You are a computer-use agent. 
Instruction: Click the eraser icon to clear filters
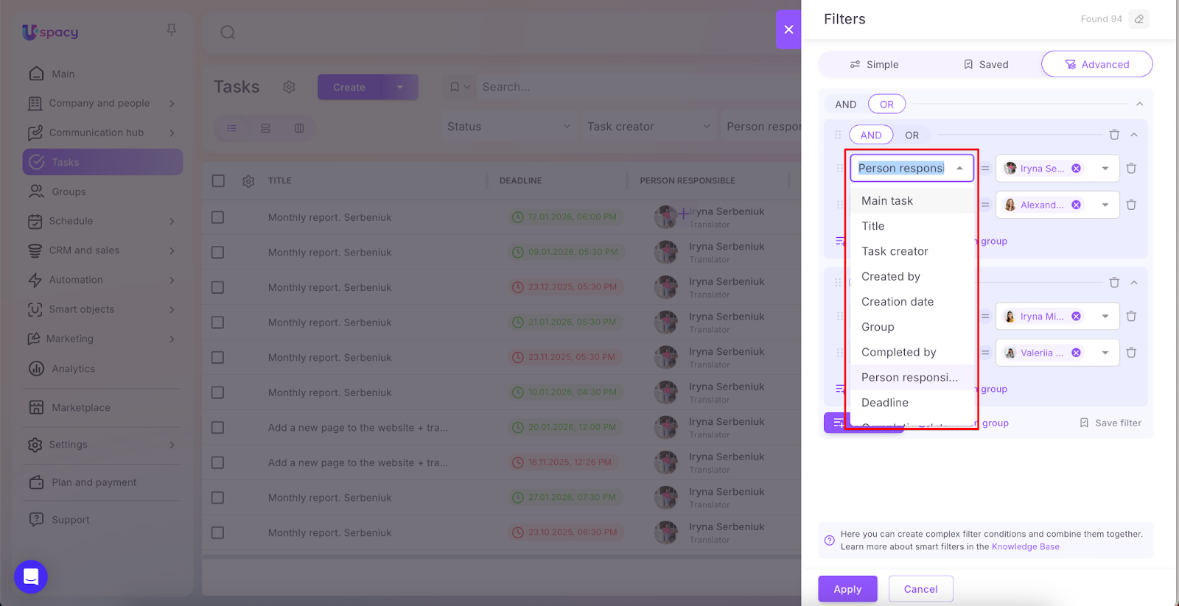point(1139,19)
